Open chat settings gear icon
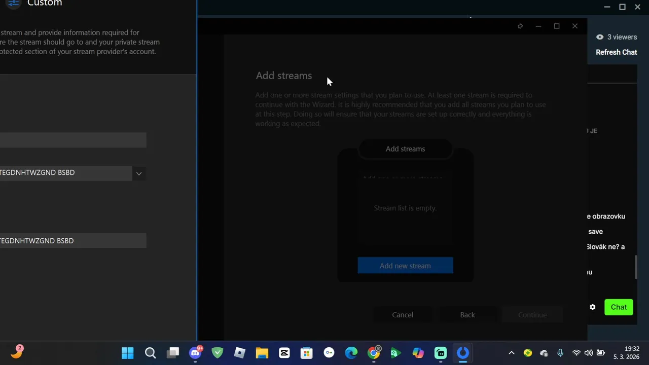 (x=592, y=307)
